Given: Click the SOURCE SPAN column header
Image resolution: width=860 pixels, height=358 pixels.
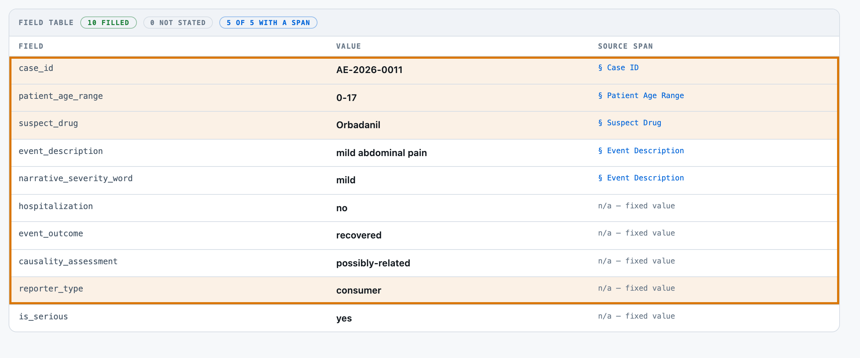Looking at the screenshot, I should [625, 46].
